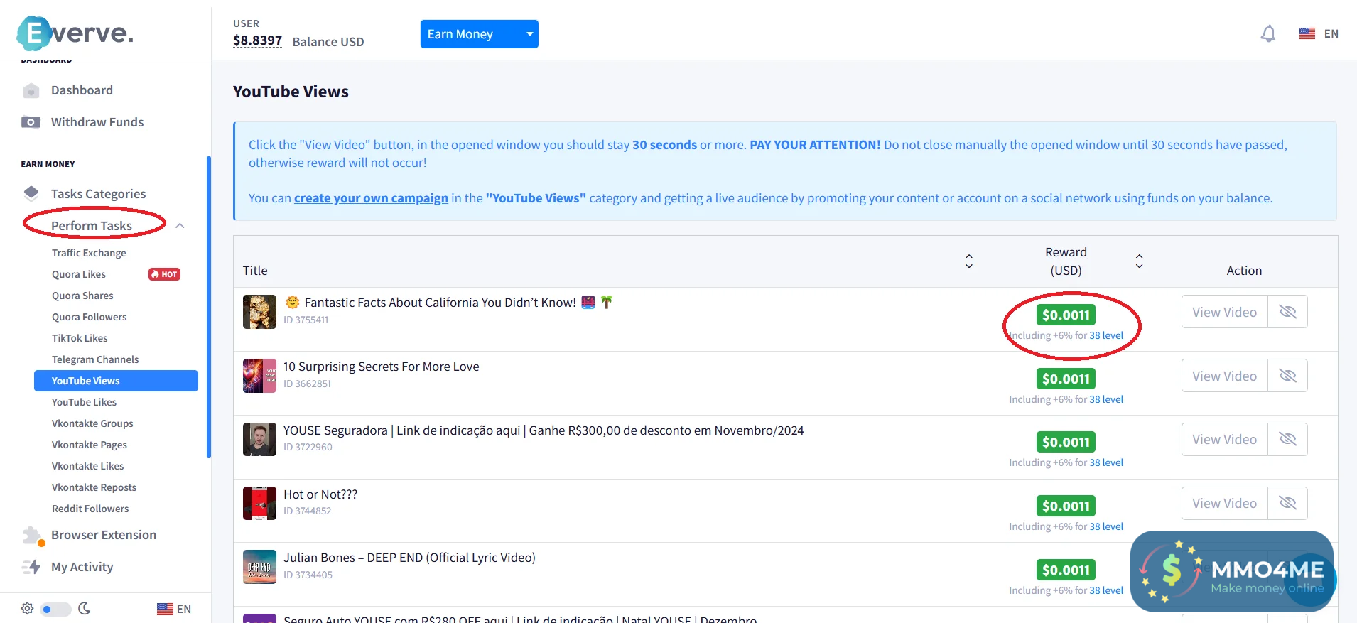
Task: Click the moon dark mode icon
Action: 84,608
